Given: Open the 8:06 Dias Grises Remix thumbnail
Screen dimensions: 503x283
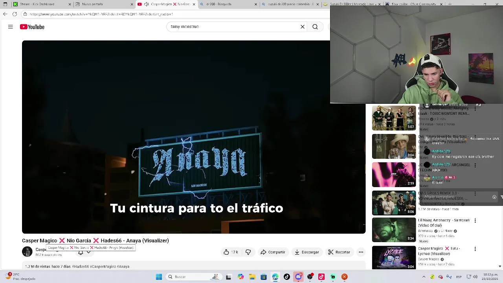Looking at the screenshot, I should click(394, 203).
